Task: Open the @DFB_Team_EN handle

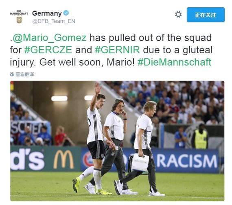Action: point(54,21)
